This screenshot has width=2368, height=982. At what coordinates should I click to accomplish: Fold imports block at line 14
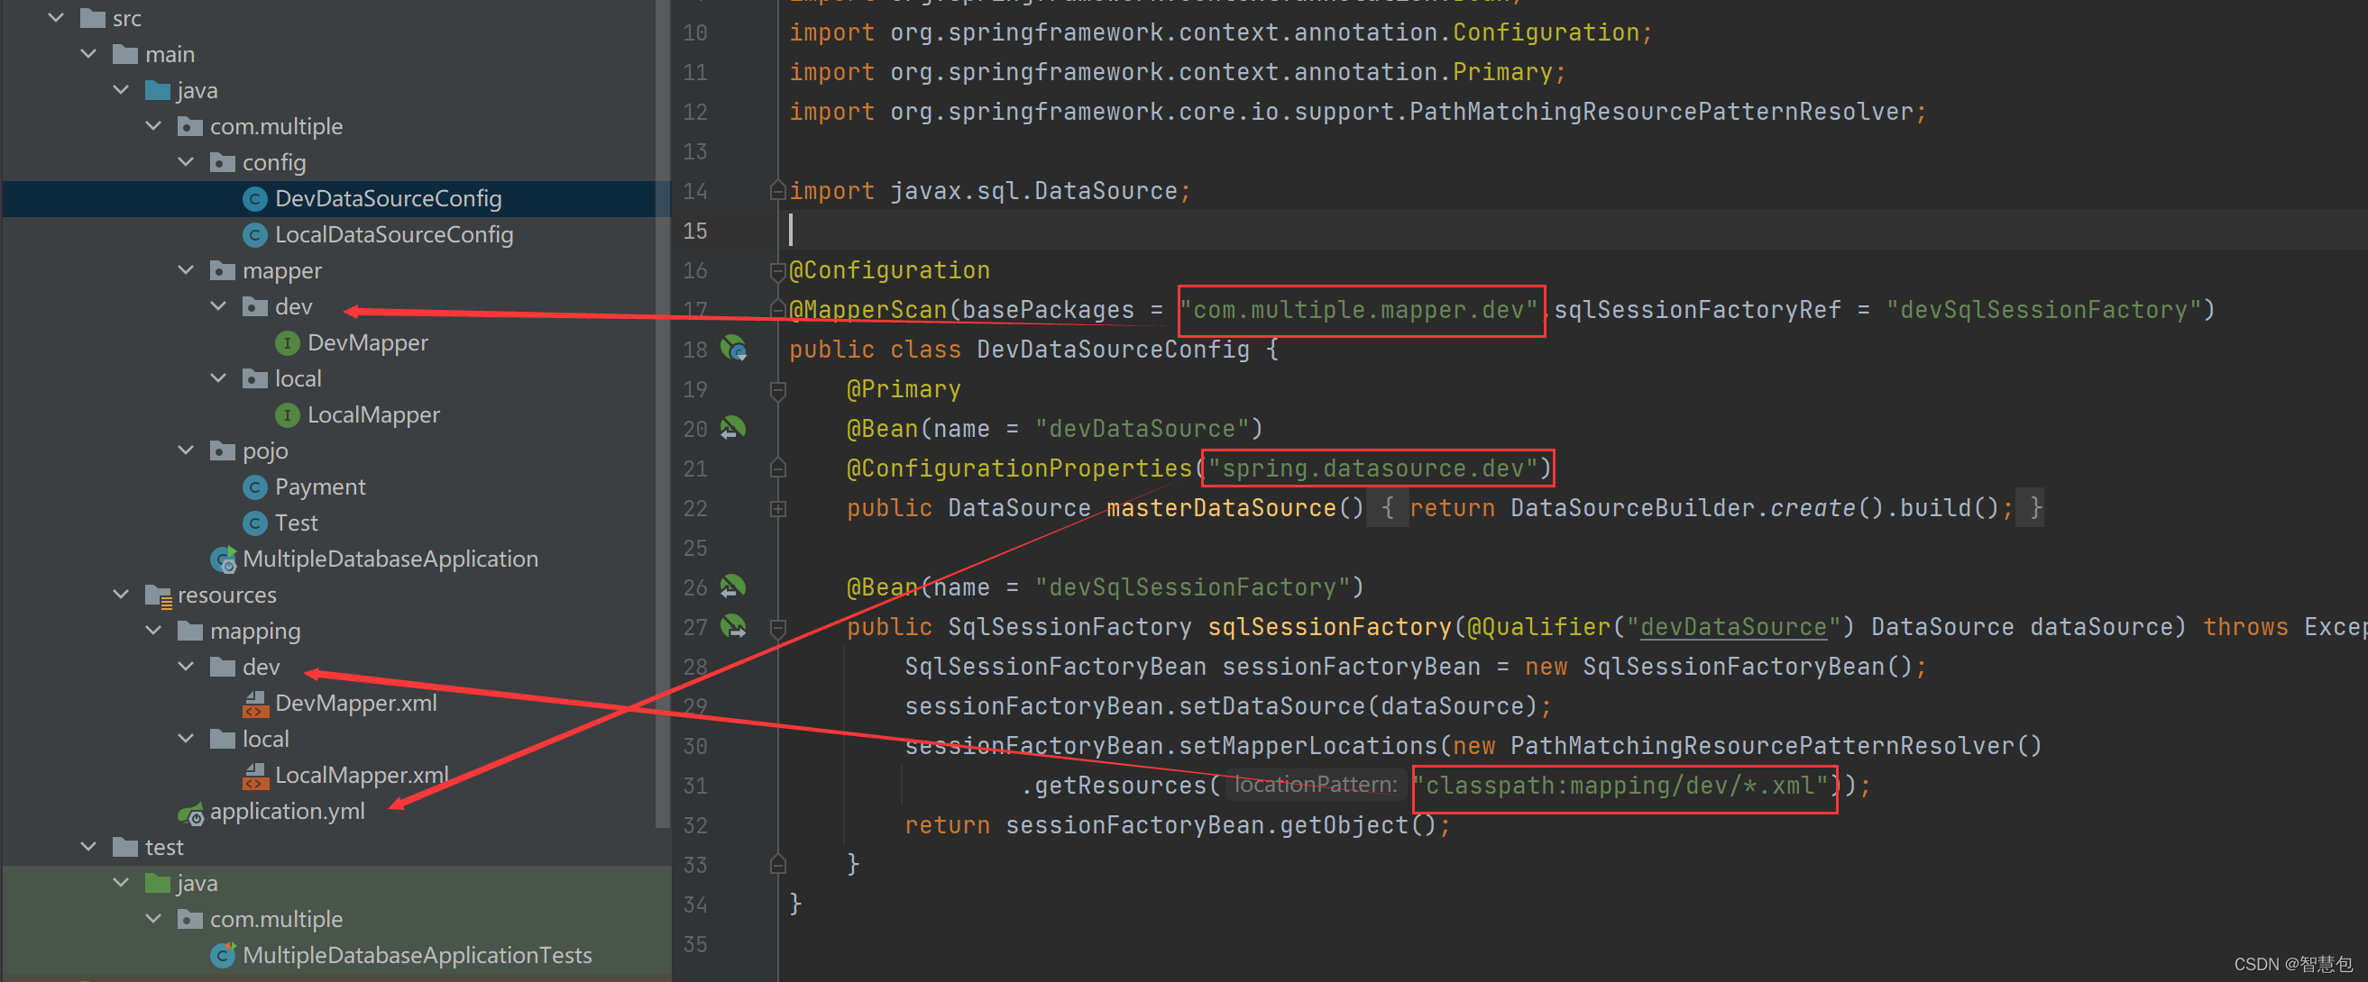[x=777, y=190]
